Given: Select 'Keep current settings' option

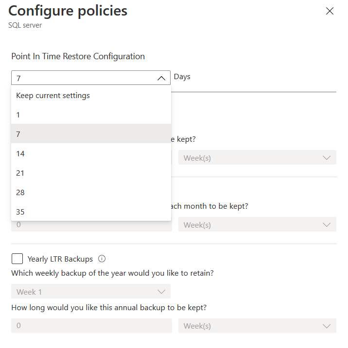Looking at the screenshot, I should tap(53, 96).
